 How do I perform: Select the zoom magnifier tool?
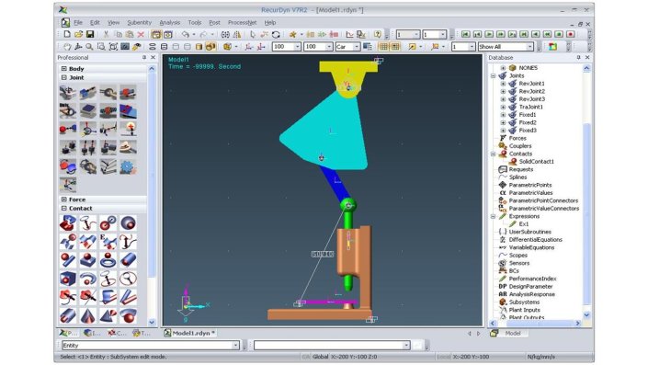point(89,47)
